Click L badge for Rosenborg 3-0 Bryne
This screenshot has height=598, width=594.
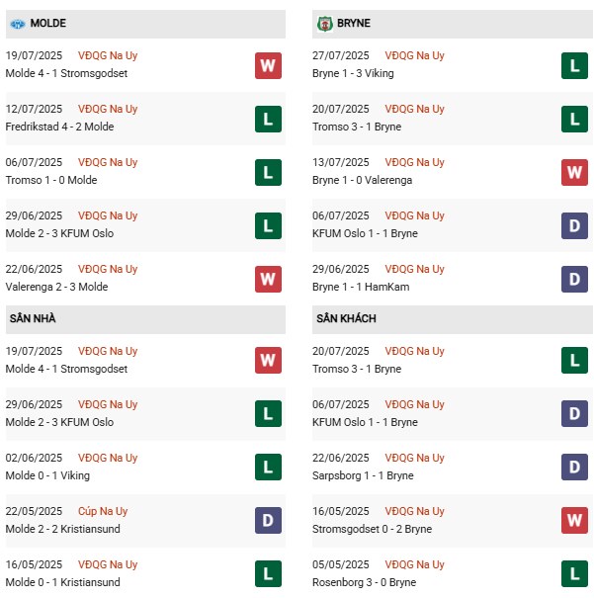click(x=574, y=573)
